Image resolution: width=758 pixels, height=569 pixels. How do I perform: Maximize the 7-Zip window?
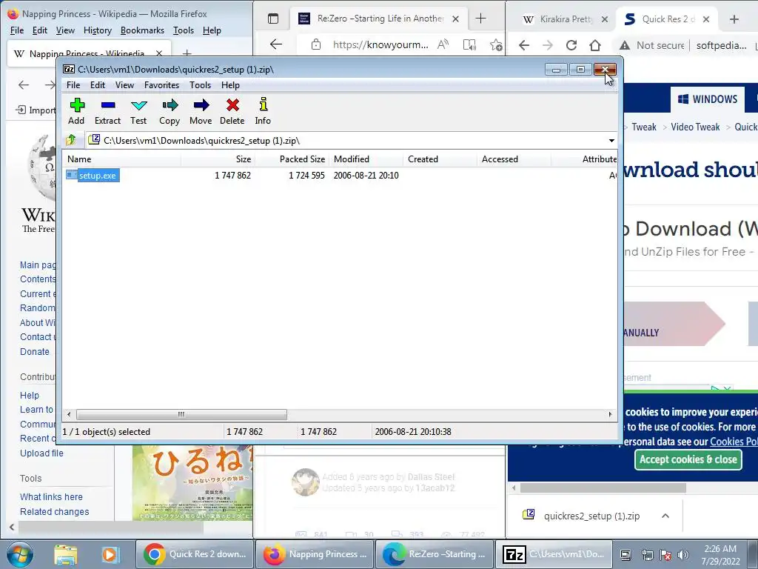(580, 70)
